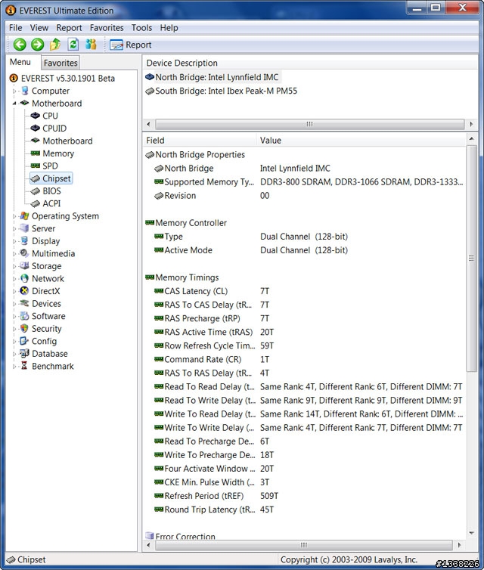This screenshot has width=484, height=570.
Task: Expand the Server tree node
Action: 14,228
